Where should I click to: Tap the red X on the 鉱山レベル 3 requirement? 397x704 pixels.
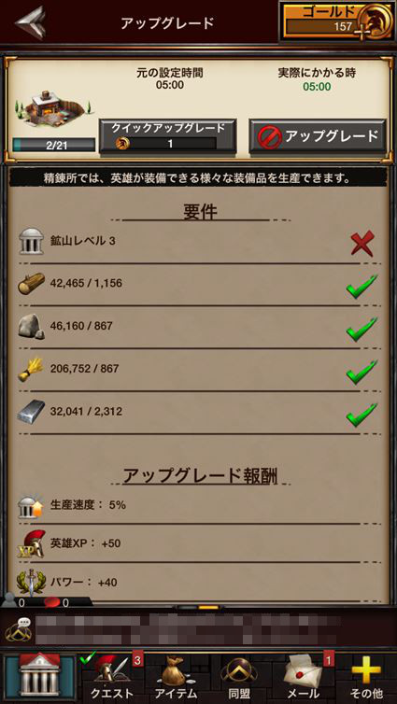click(362, 244)
